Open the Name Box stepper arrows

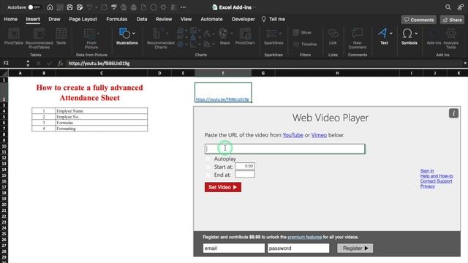point(28,64)
